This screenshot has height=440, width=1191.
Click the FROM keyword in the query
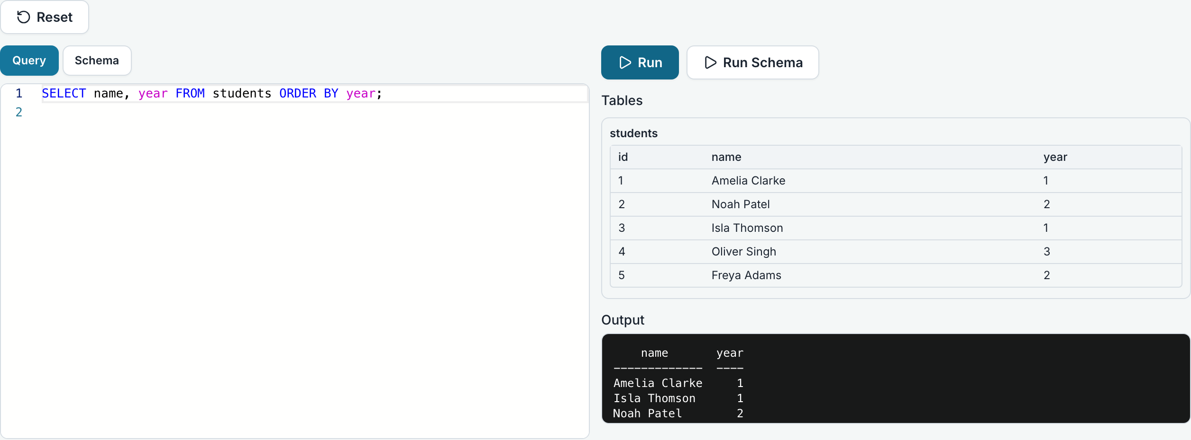coord(190,94)
